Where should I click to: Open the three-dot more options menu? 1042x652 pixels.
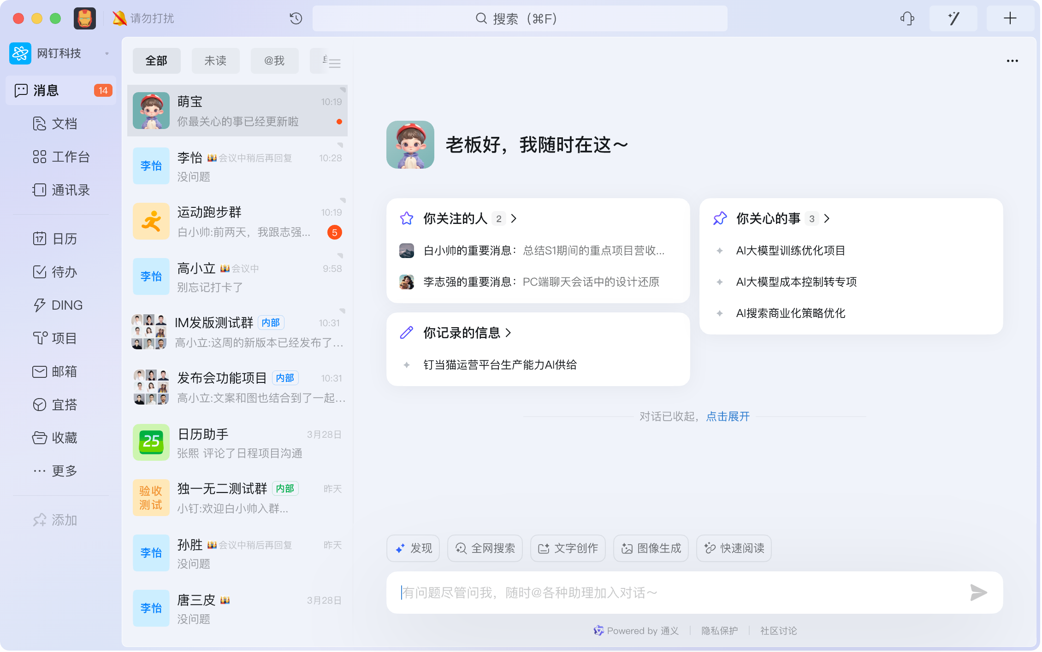coord(1012,61)
